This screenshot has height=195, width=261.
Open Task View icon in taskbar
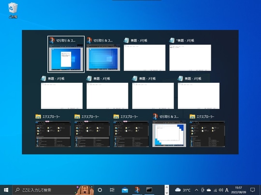112,190
